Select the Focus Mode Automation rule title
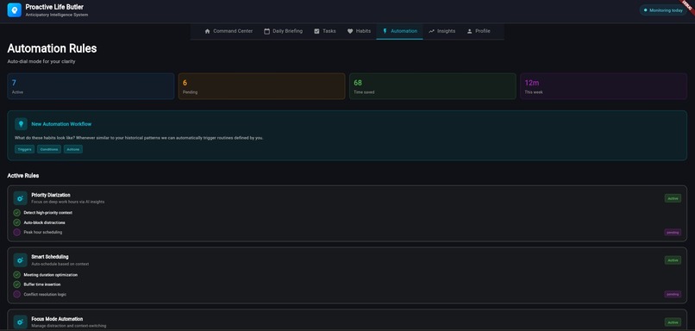695x331 pixels. coord(57,319)
